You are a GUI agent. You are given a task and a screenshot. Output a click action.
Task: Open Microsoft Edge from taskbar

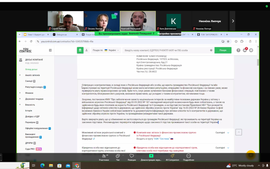point(43,166)
